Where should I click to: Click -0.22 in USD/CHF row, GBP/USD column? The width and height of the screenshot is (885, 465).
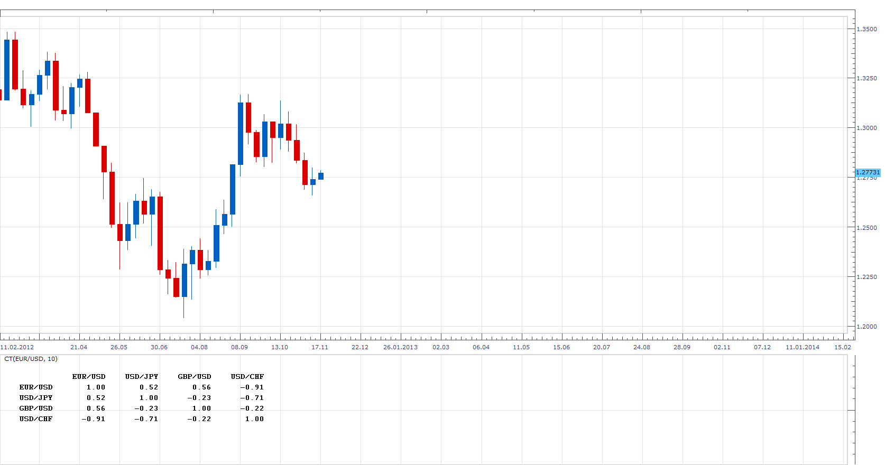(x=199, y=419)
